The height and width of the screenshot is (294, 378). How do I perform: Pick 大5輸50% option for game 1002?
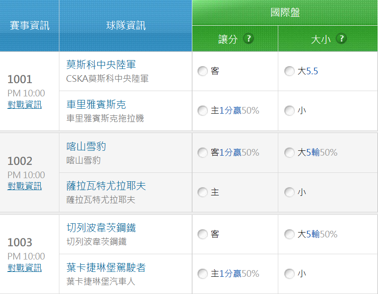(289, 153)
